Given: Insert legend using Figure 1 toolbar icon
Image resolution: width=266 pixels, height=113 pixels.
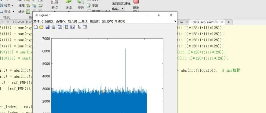Looking at the screenshot, I should pos(72,27).
